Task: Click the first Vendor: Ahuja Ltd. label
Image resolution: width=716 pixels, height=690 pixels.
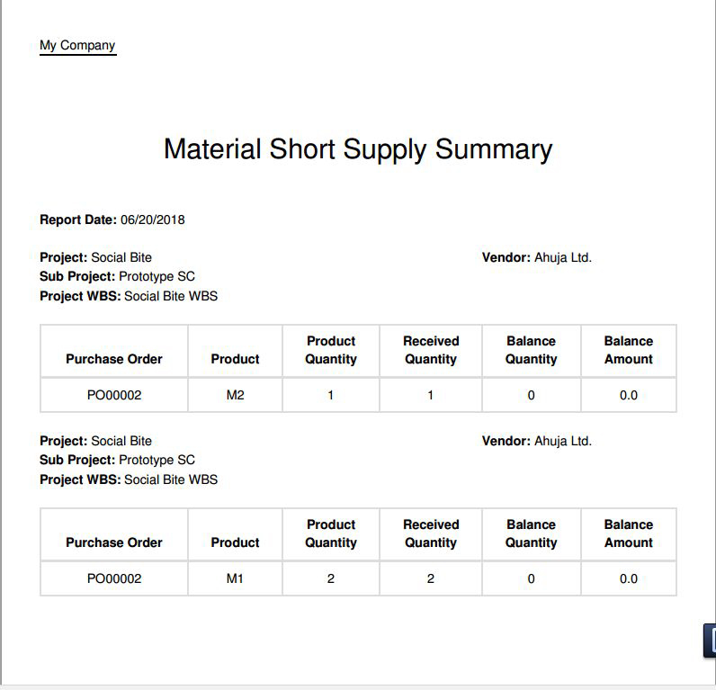Action: (x=537, y=257)
